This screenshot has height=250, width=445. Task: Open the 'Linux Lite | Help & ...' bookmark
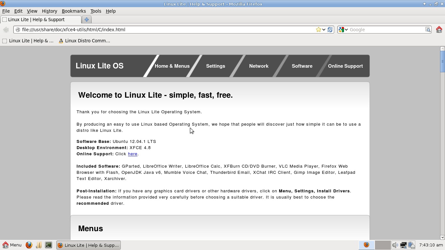click(x=28, y=41)
